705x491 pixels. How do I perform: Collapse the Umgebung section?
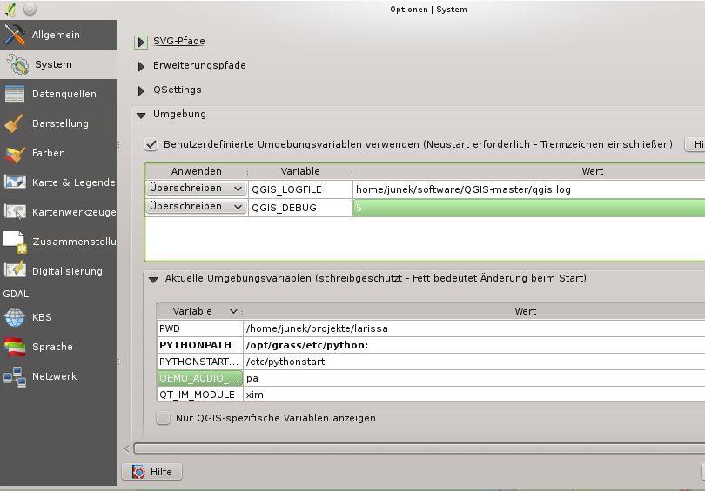(x=141, y=116)
